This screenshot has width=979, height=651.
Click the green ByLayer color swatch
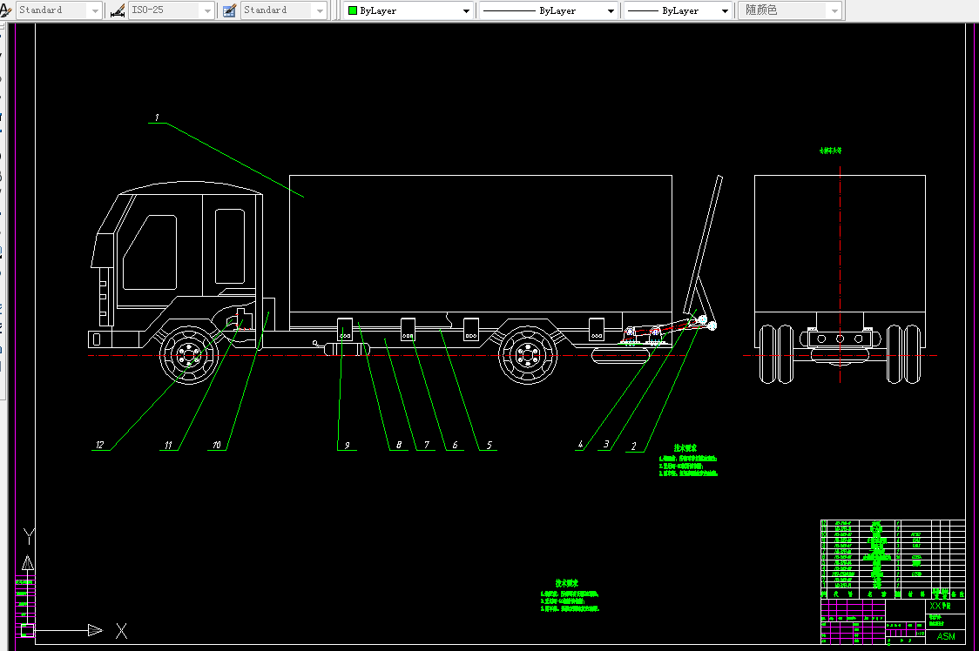[352, 10]
